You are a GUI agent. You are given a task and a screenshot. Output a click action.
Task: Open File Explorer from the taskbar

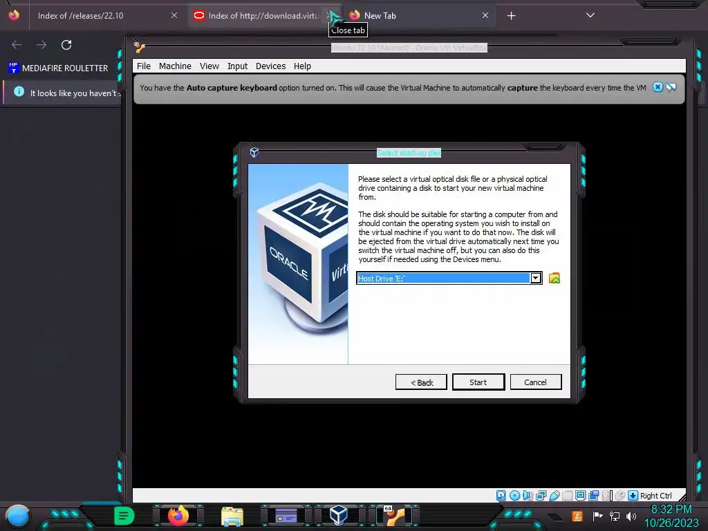pos(232,516)
